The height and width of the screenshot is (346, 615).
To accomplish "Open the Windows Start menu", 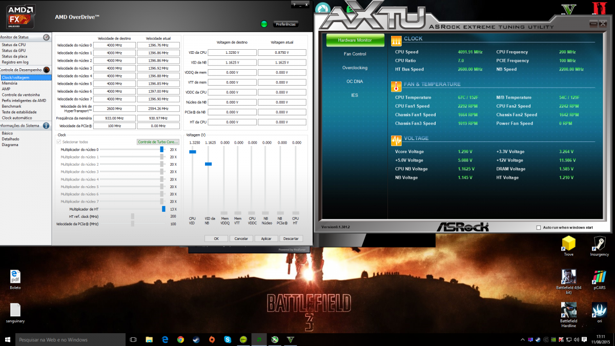I will tap(8, 339).
